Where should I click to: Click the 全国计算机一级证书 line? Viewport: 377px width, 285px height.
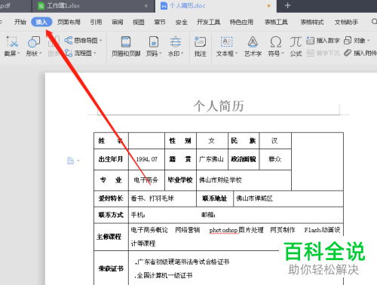pos(164,275)
